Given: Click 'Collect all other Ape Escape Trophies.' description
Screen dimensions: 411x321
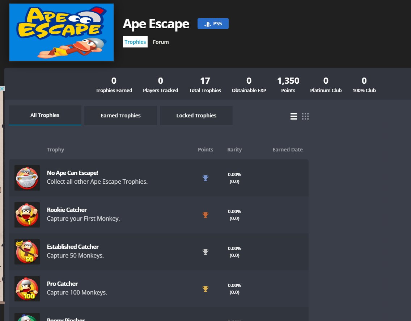Looking at the screenshot, I should click(97, 182).
